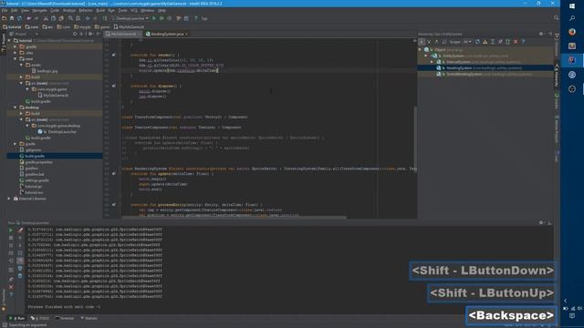Open the Refactor menu
This screenshot has width=584, height=328.
pyautogui.click(x=86, y=10)
